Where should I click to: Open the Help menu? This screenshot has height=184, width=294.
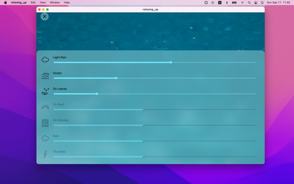[x=67, y=3]
